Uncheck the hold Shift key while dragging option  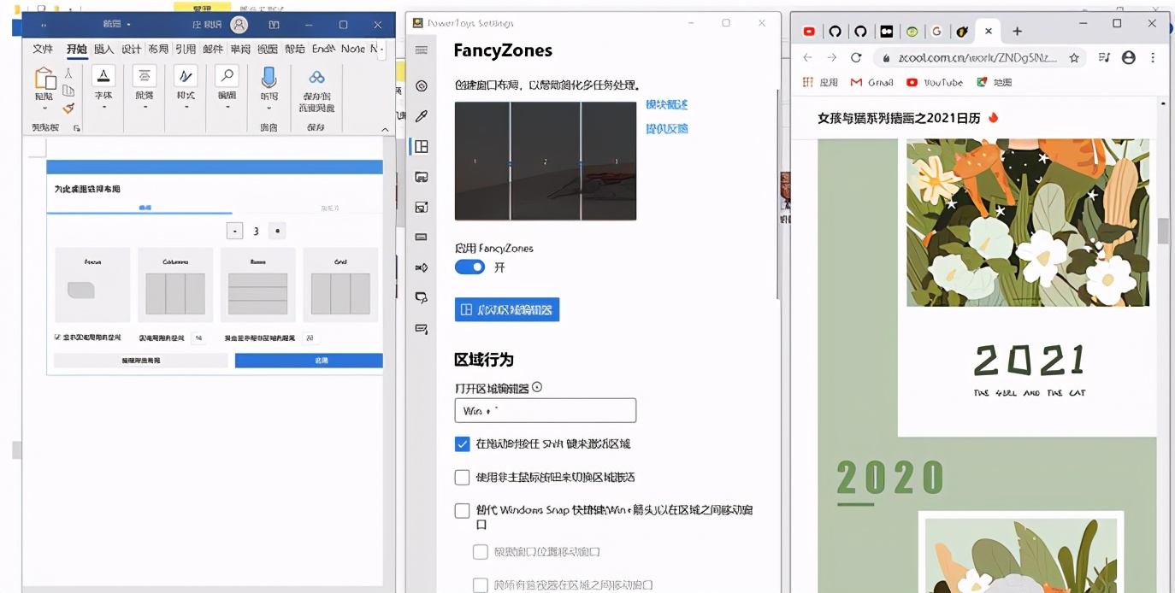[x=463, y=444]
